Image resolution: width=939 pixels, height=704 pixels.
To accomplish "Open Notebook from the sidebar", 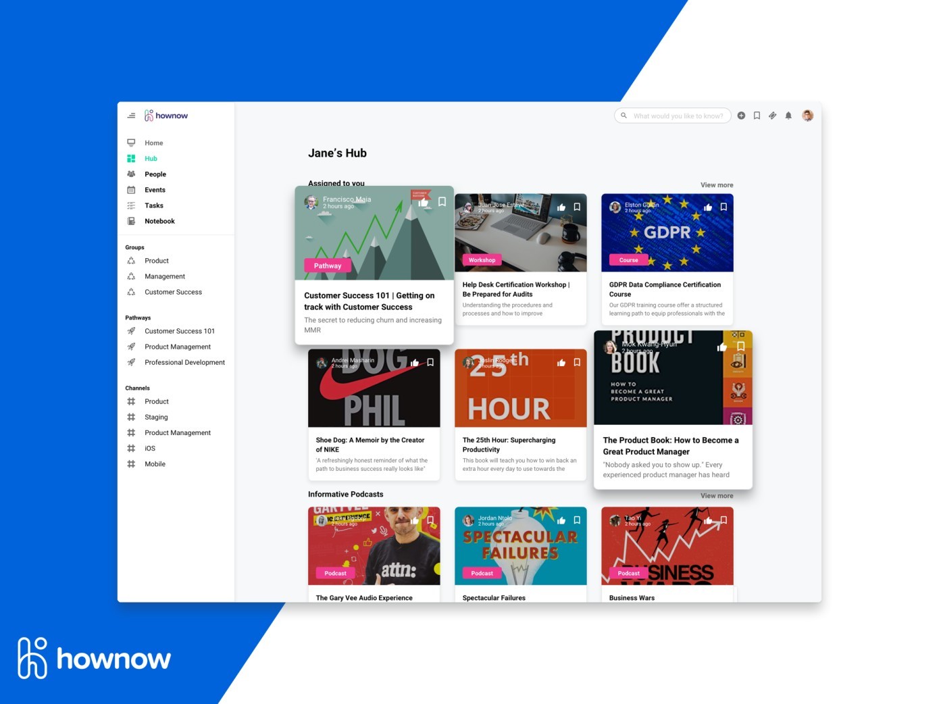I will tap(159, 221).
